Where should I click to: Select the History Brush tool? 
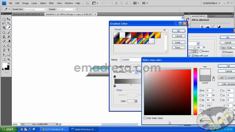point(8,37)
